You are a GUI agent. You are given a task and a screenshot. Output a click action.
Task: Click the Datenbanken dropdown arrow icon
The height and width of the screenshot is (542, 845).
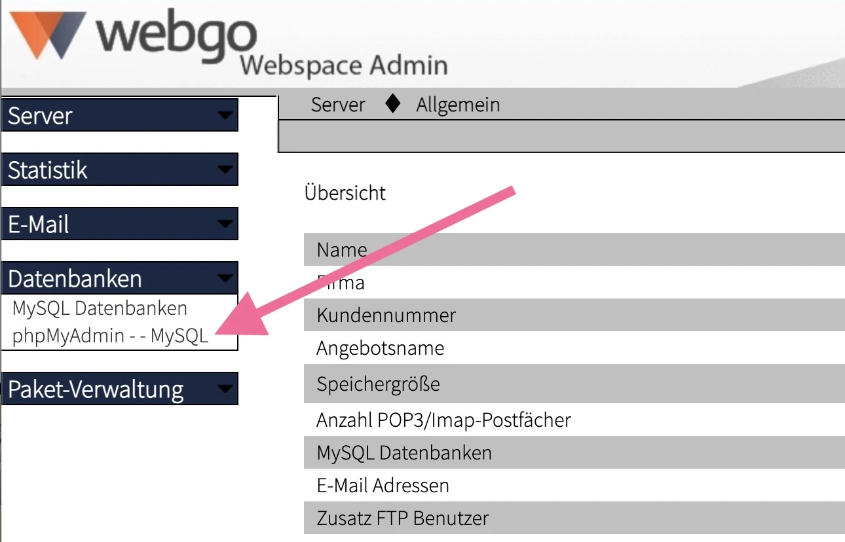(x=224, y=278)
